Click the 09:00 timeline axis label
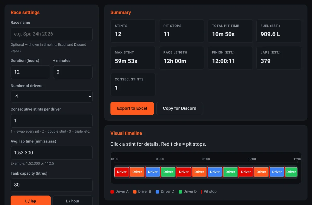This screenshot has width=312, height=205. [252, 159]
